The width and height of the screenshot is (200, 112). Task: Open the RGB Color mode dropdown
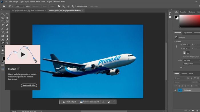[191, 60]
